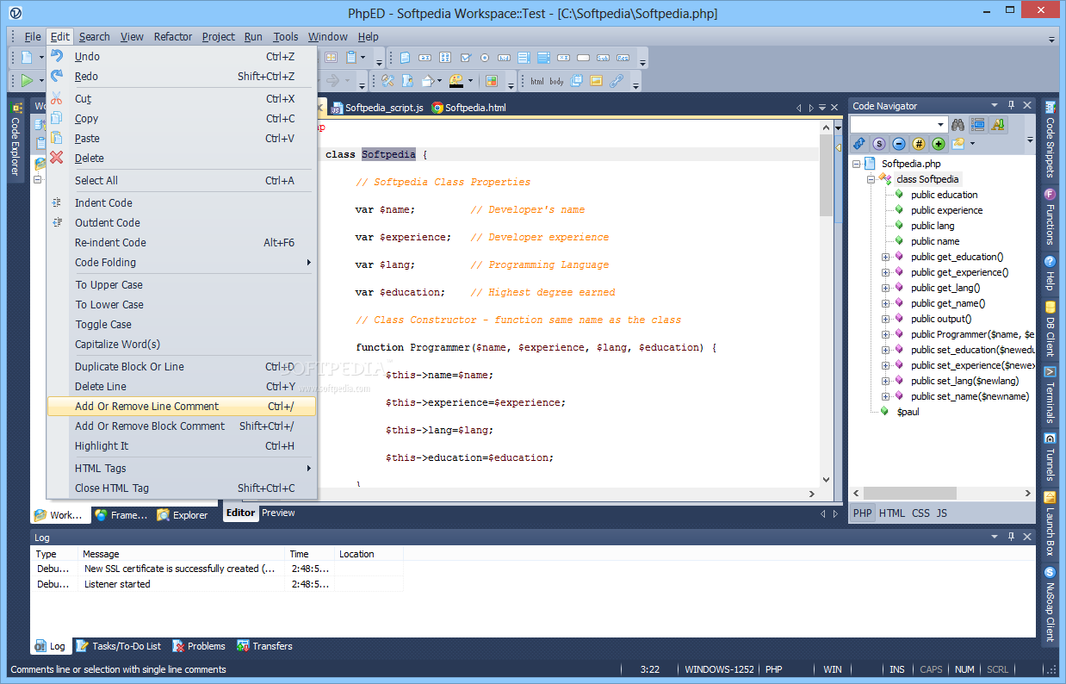Open the dropdown arrow beside the Run button
1066x684 pixels.
pyautogui.click(x=42, y=82)
